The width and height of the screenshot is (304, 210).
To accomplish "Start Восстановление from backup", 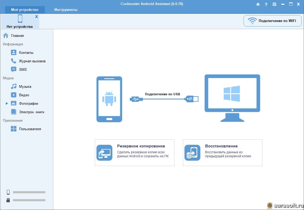I will [223, 153].
